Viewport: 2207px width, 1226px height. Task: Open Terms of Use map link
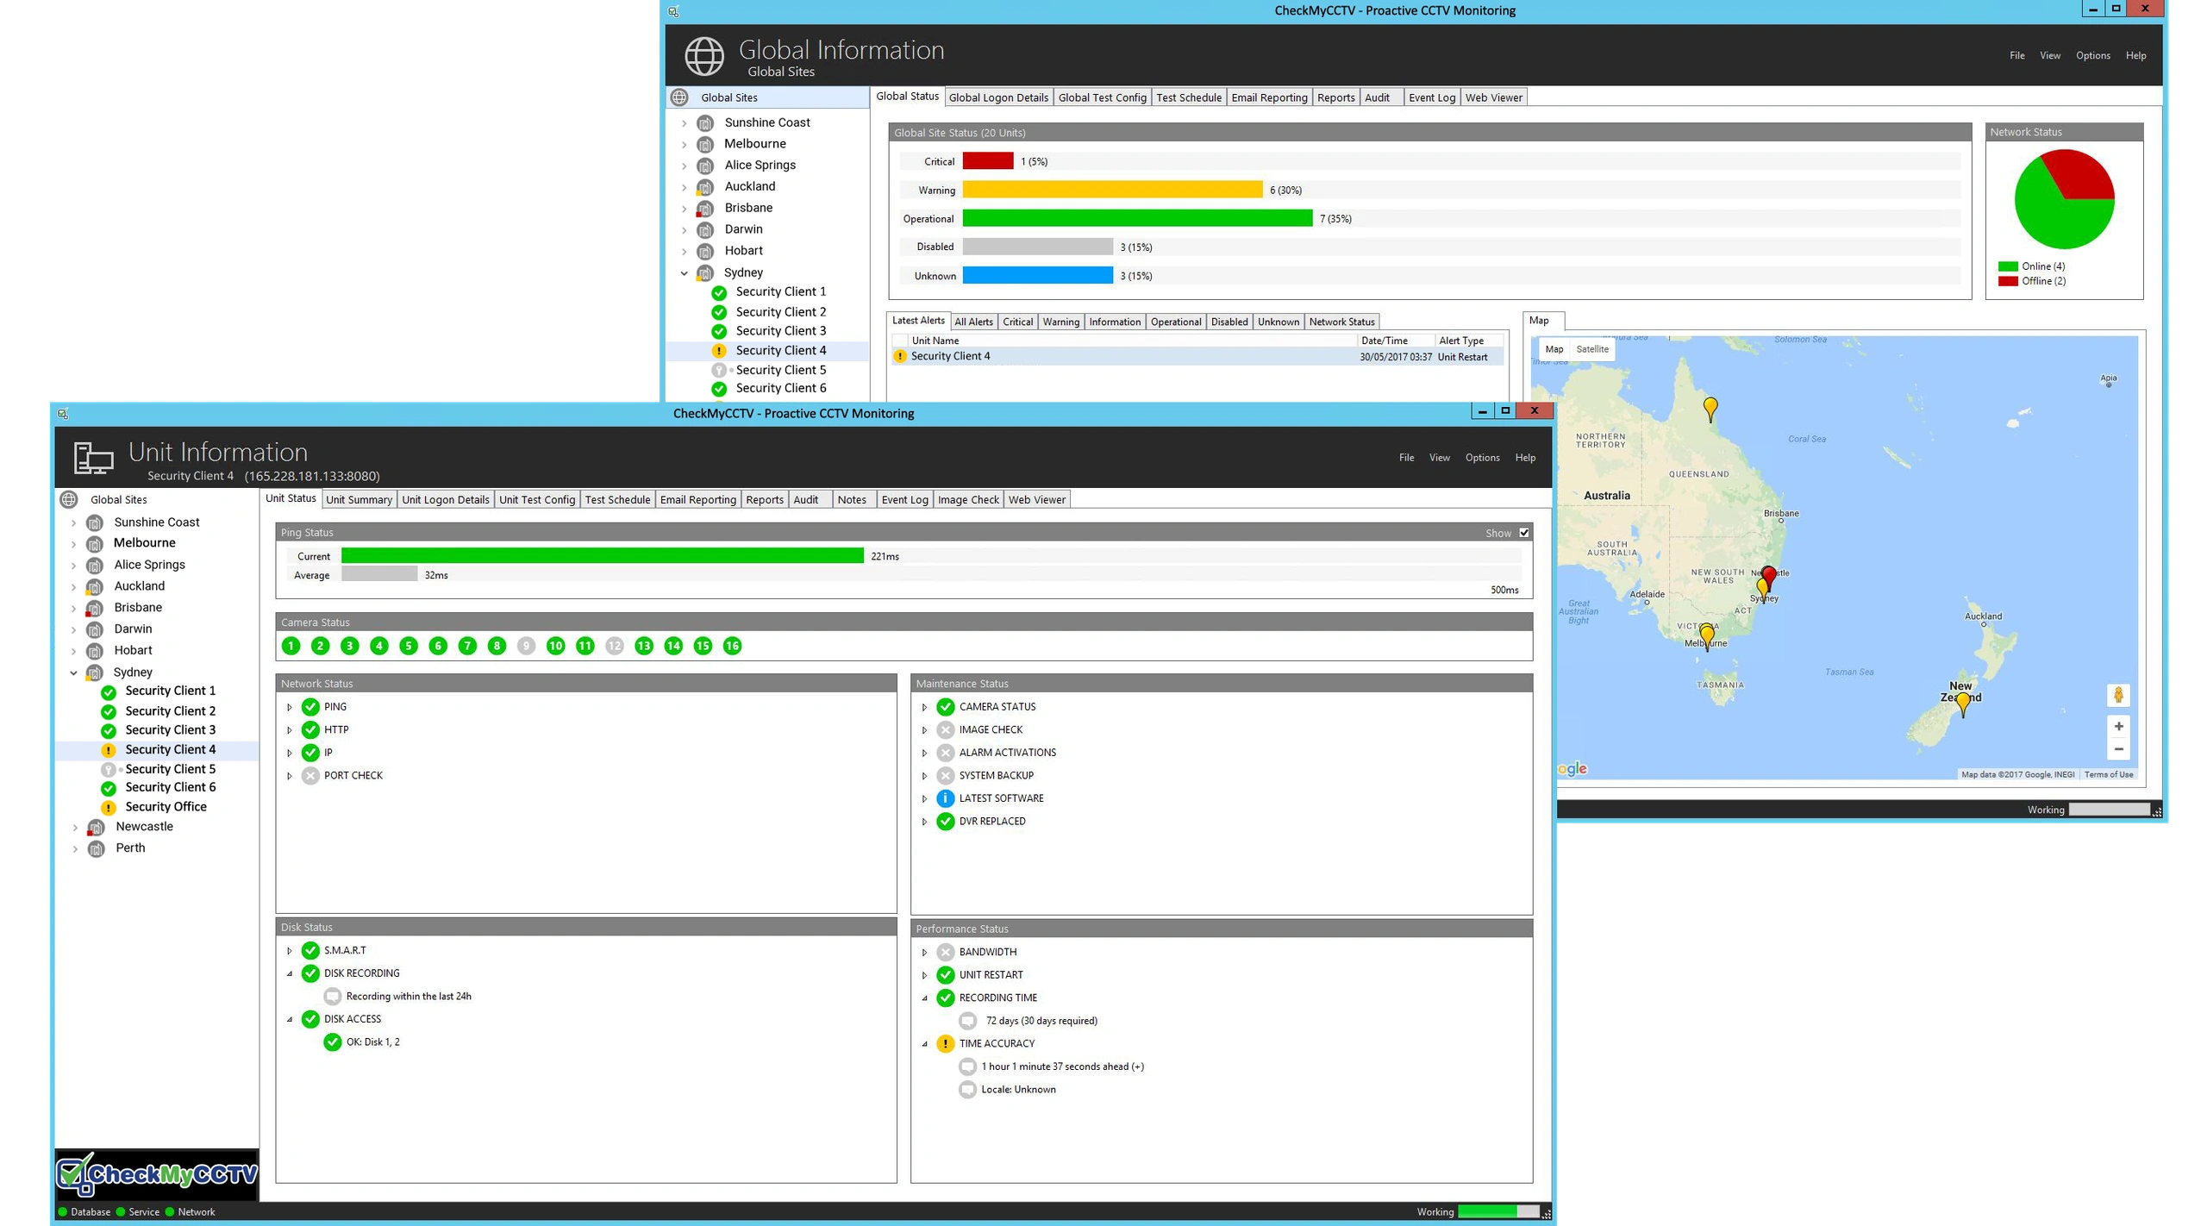click(x=2108, y=774)
